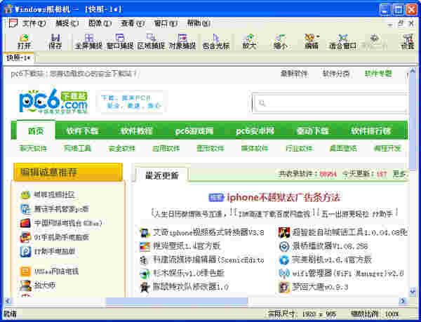Select the 首页 navigation tab
The height and width of the screenshot is (322, 421).
(x=36, y=131)
